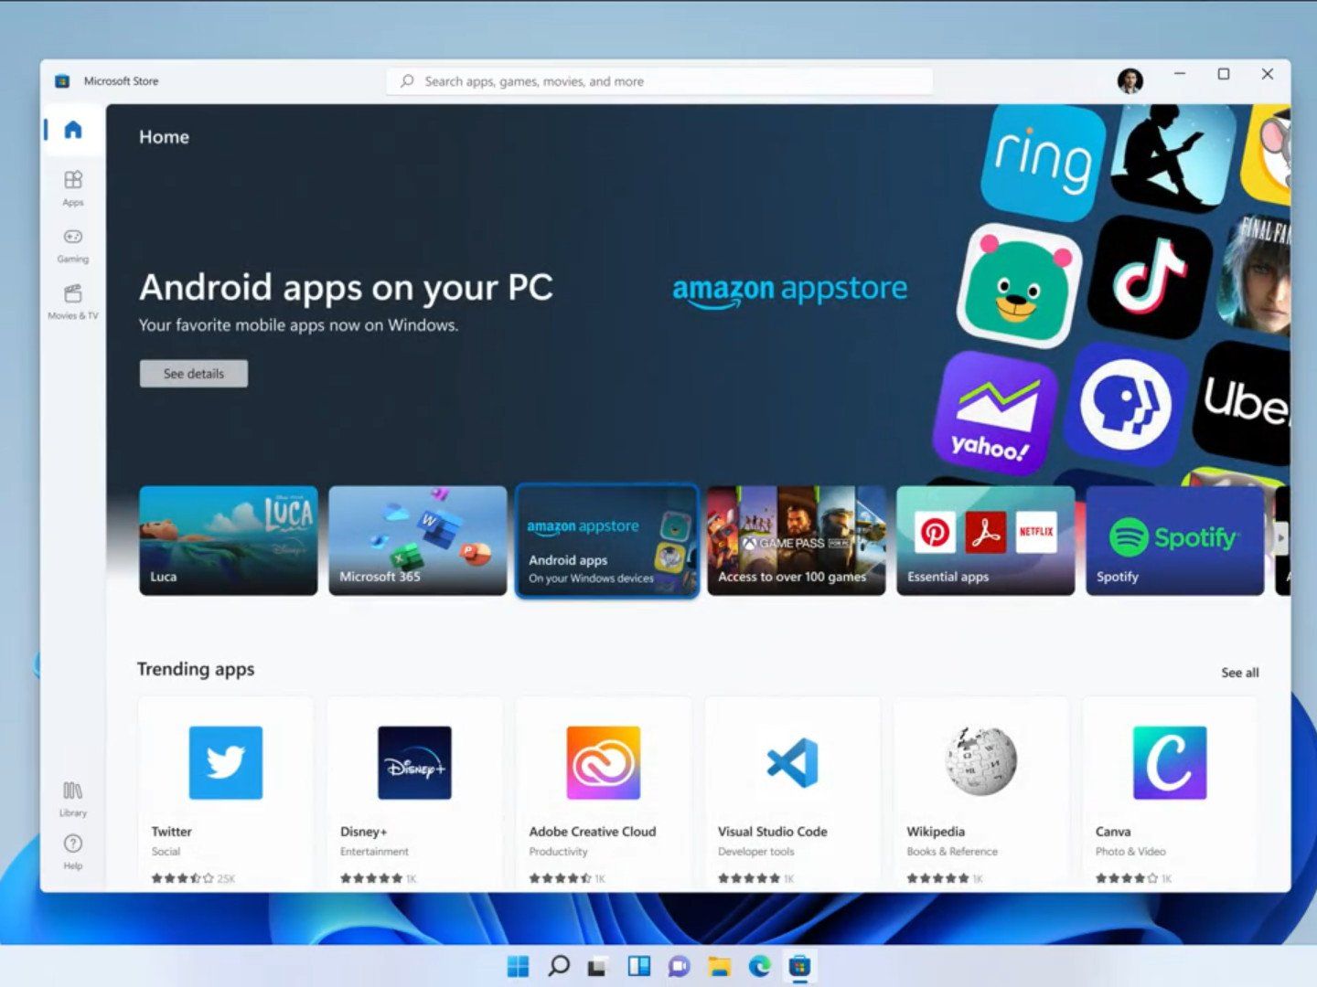The image size is (1317, 987).
Task: Open the Essential apps collection card
Action: click(984, 541)
